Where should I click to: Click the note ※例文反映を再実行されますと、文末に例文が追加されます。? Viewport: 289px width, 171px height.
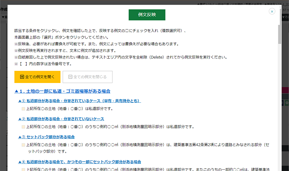(66, 51)
